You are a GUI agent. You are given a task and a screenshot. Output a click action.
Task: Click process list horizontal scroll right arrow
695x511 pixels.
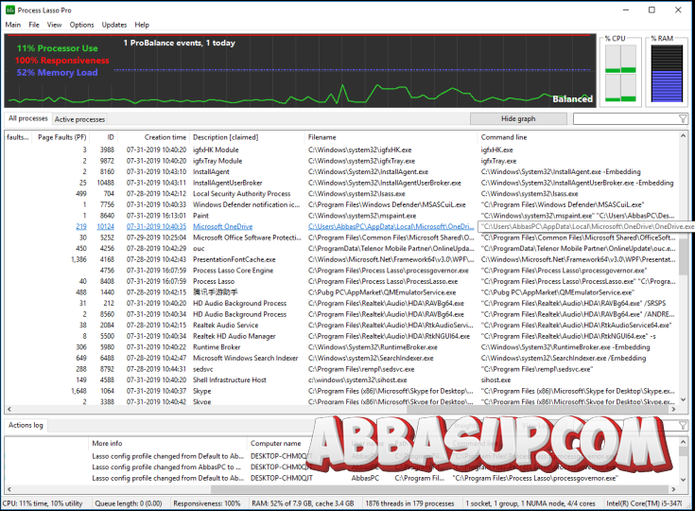(x=673, y=409)
